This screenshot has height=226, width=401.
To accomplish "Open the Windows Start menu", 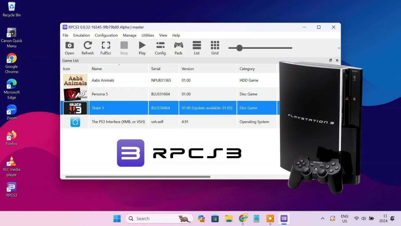I will (117, 218).
